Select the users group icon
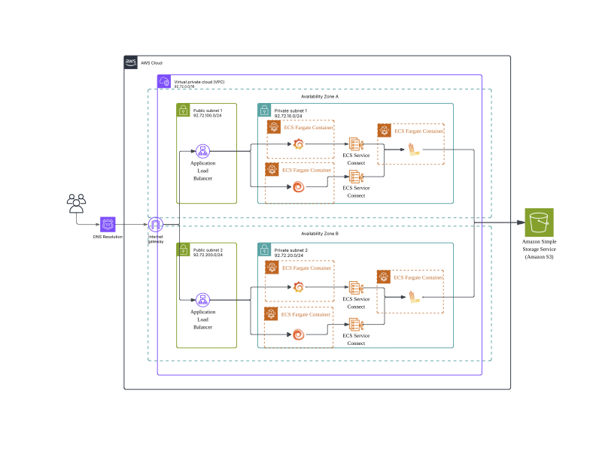 [x=77, y=204]
